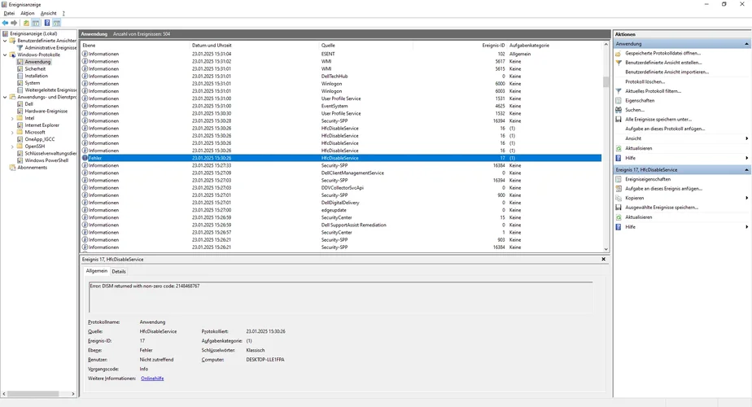Toggle the action pane toolbar icon
Screen dimensions: 752x407
point(57,23)
